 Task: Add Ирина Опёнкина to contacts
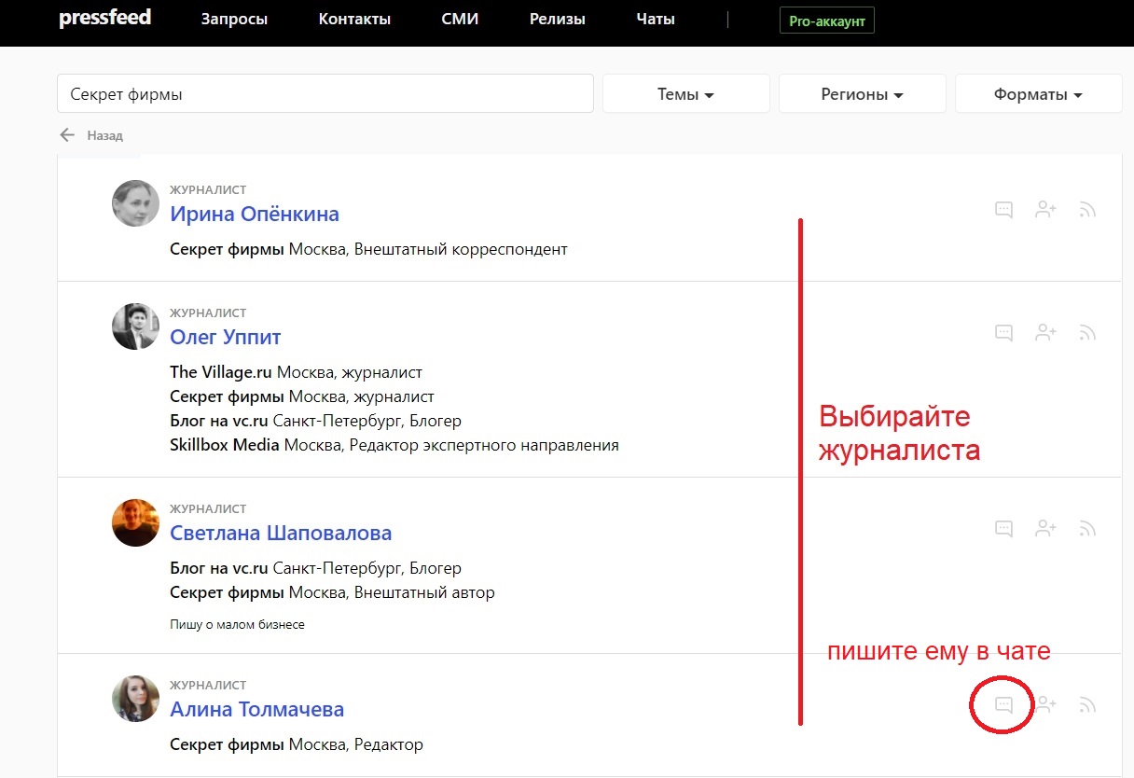click(x=1045, y=210)
